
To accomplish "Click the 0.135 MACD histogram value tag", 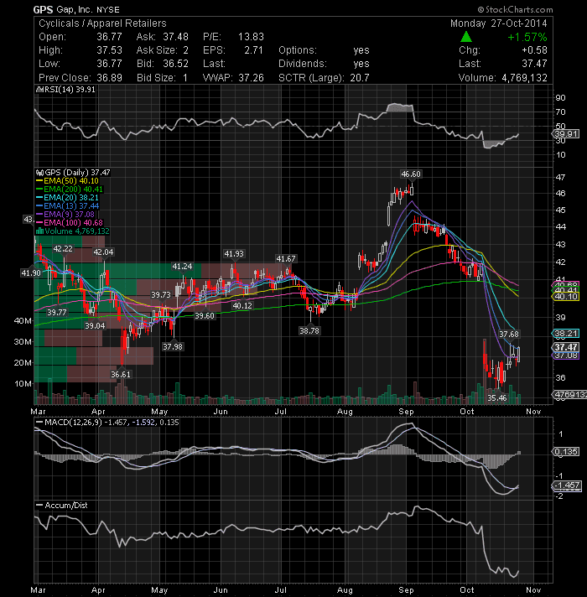I will tap(566, 452).
